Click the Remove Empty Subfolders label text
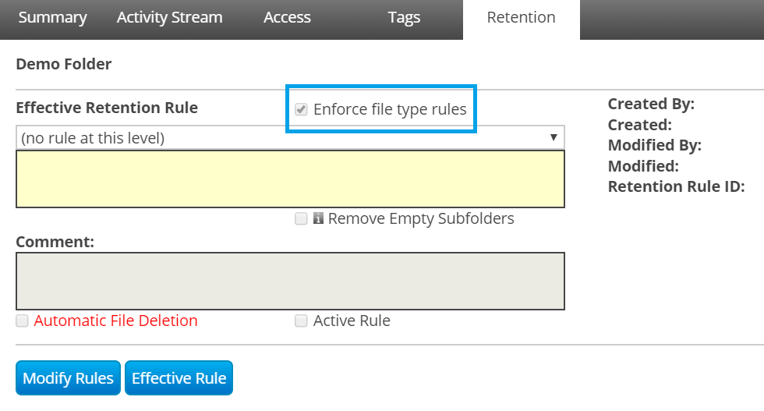The height and width of the screenshot is (411, 764). coord(421,219)
